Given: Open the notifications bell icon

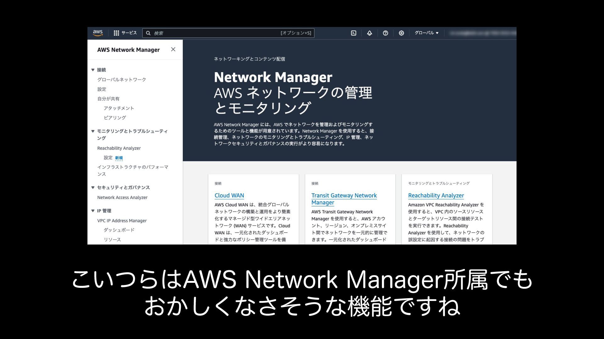Looking at the screenshot, I should click(x=370, y=33).
